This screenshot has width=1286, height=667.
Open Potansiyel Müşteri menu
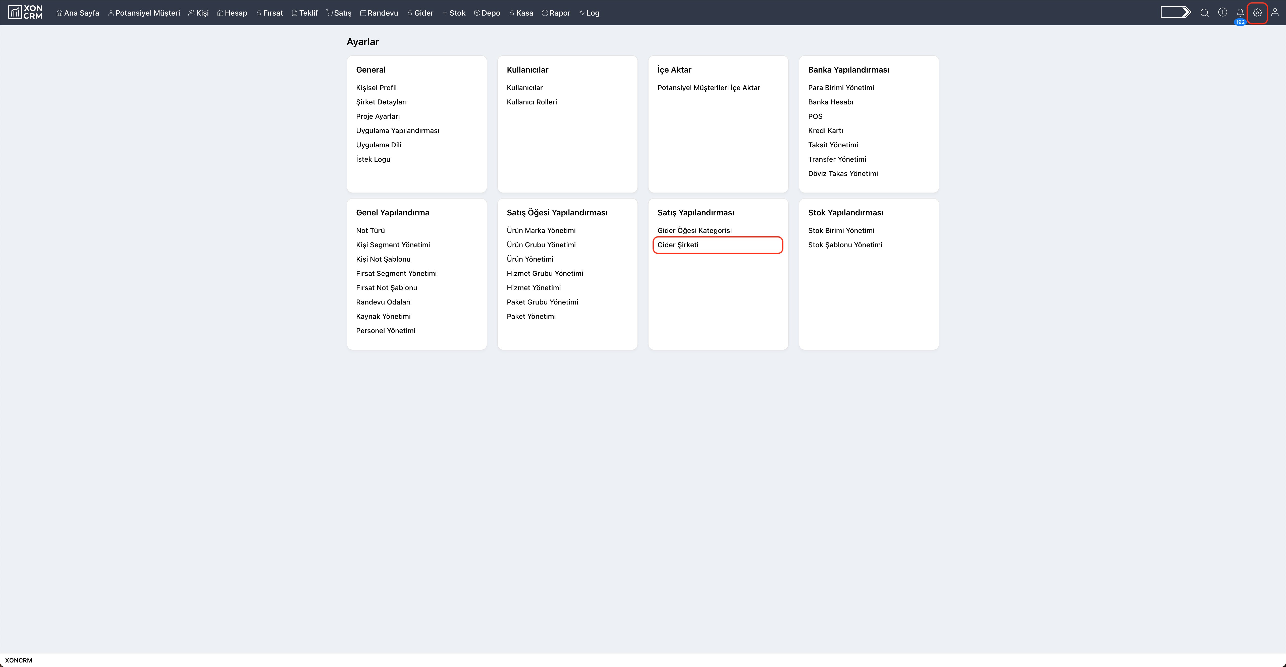coord(144,13)
